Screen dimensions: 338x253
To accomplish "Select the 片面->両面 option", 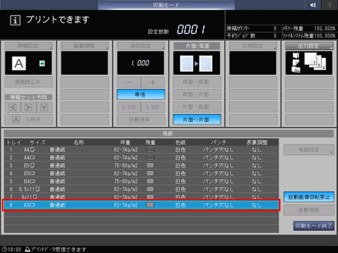I will tap(197, 107).
